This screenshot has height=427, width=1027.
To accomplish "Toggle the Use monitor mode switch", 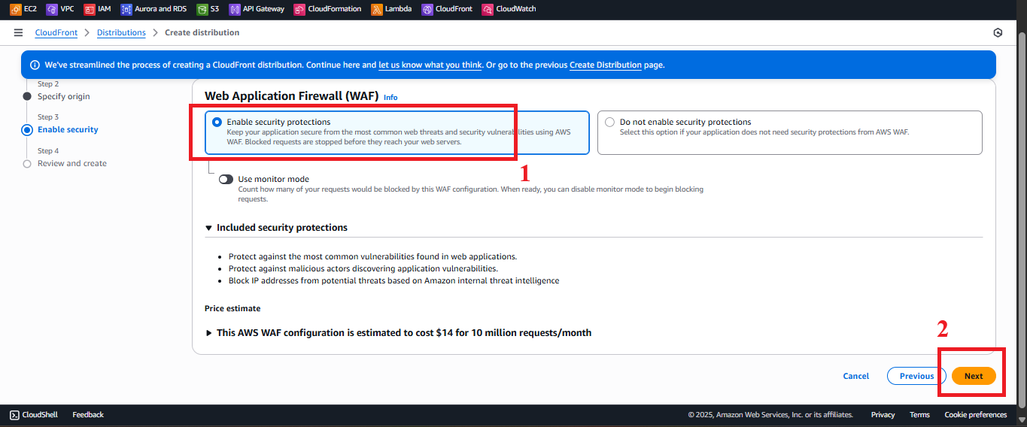I will point(226,179).
